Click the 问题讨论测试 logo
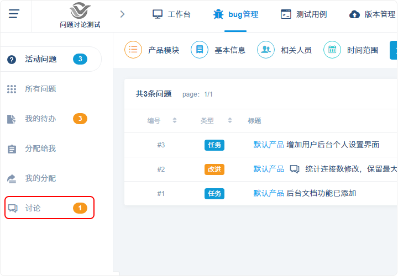This screenshot has width=398, height=276. 80,15
